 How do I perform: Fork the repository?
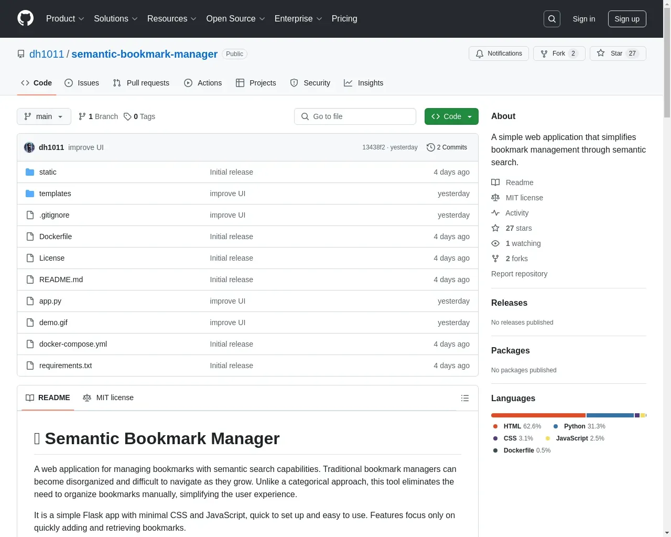click(x=559, y=53)
